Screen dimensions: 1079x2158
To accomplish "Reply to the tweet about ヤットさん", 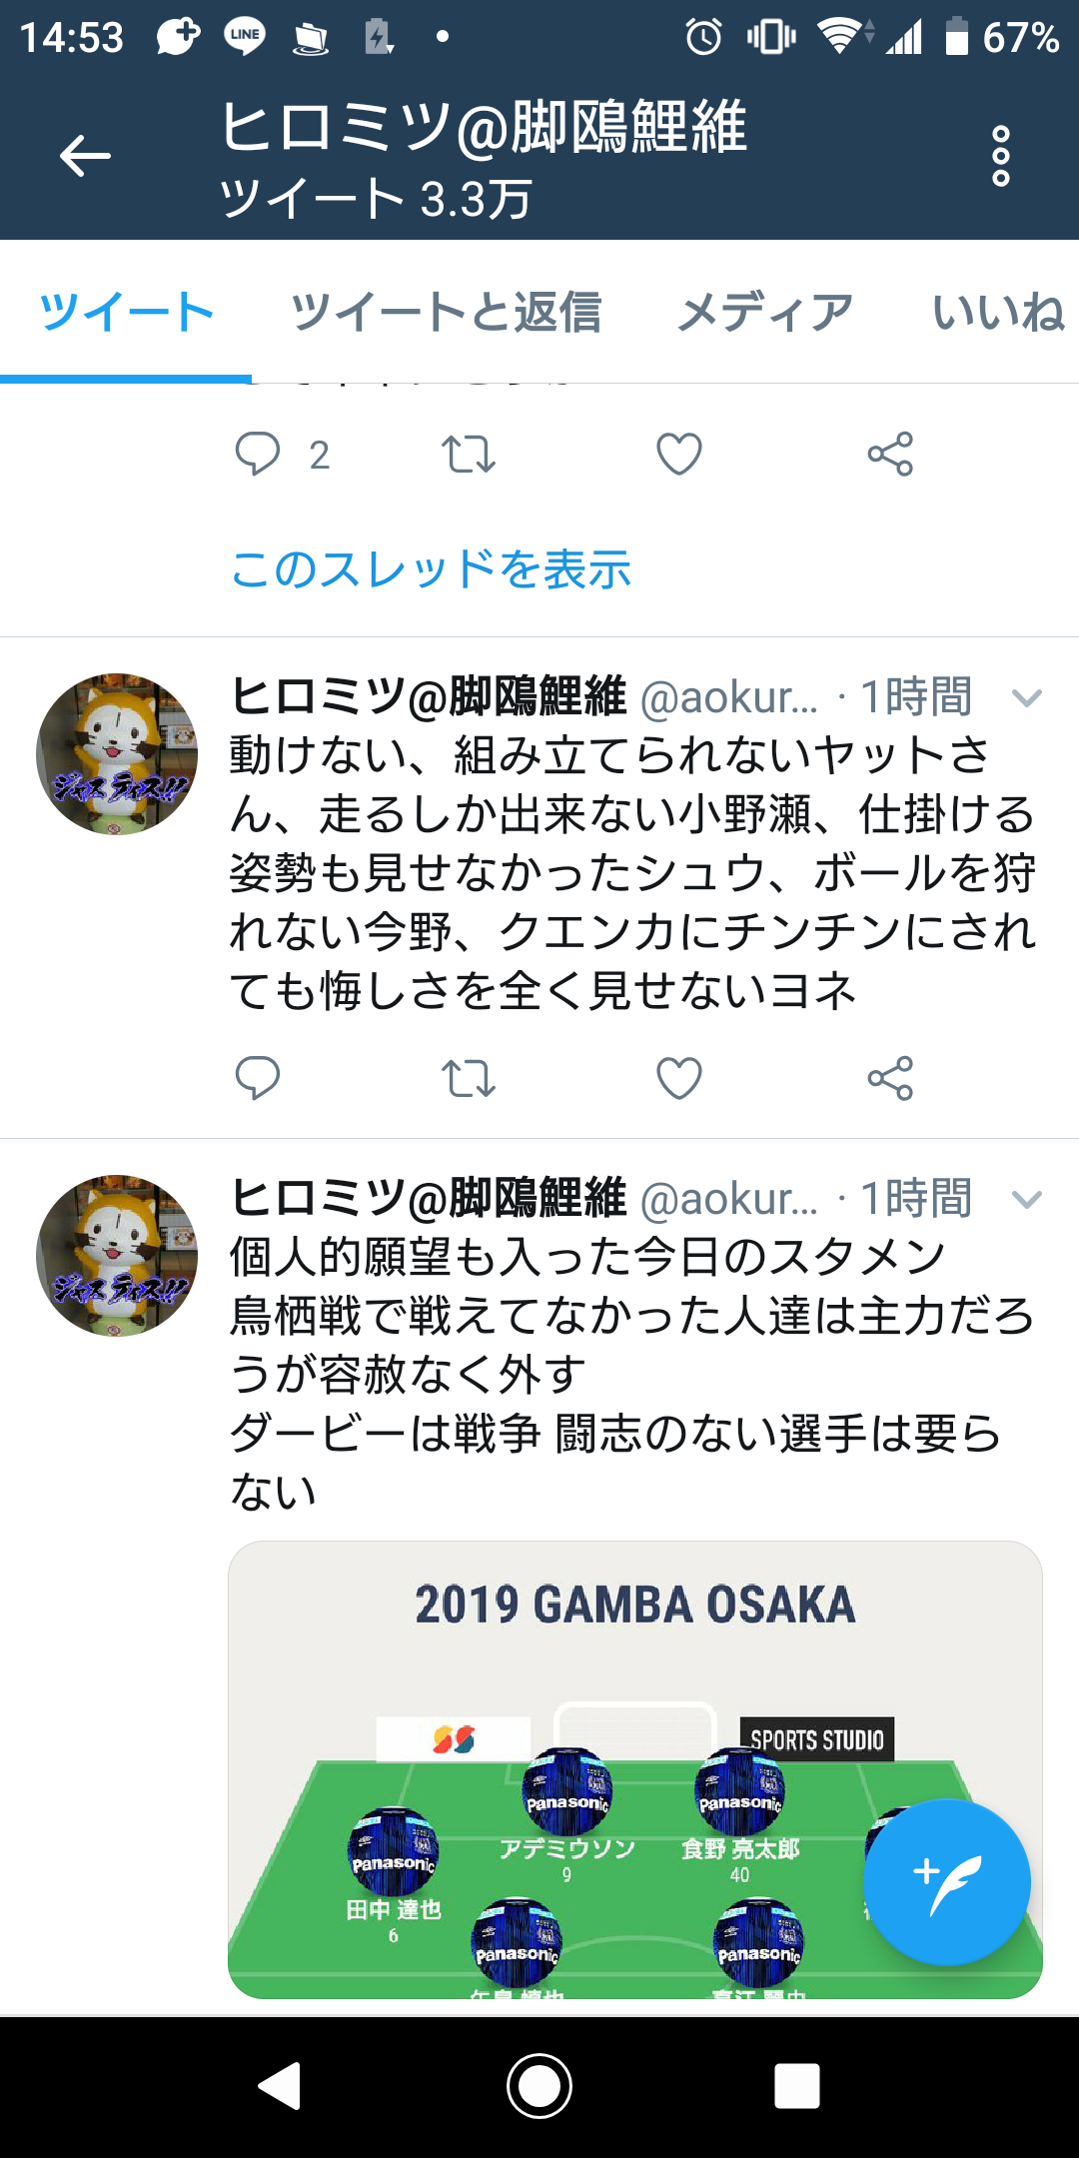I will [258, 1078].
